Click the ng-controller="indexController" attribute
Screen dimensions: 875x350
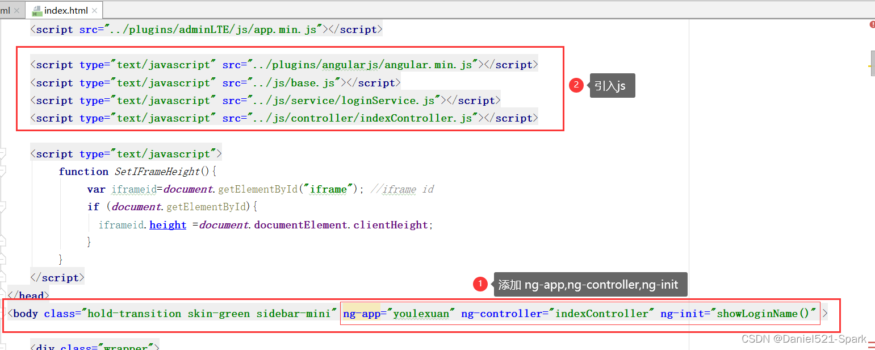[x=558, y=314]
